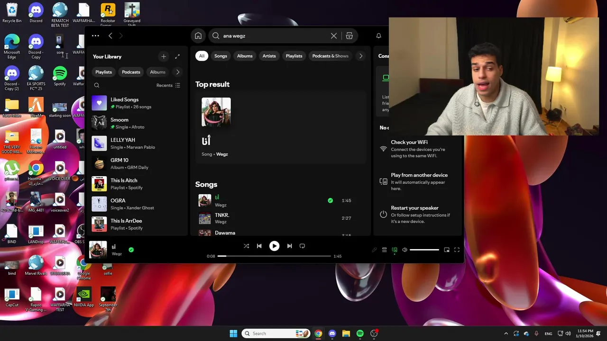Filter search results by Albums
Screen dimensions: 607x341
(x=245, y=56)
